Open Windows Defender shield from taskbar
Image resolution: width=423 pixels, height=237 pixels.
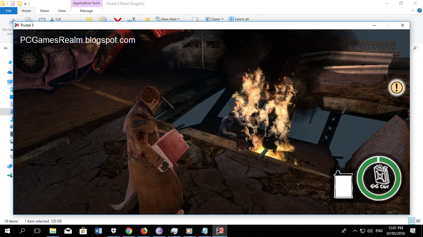[114, 231]
